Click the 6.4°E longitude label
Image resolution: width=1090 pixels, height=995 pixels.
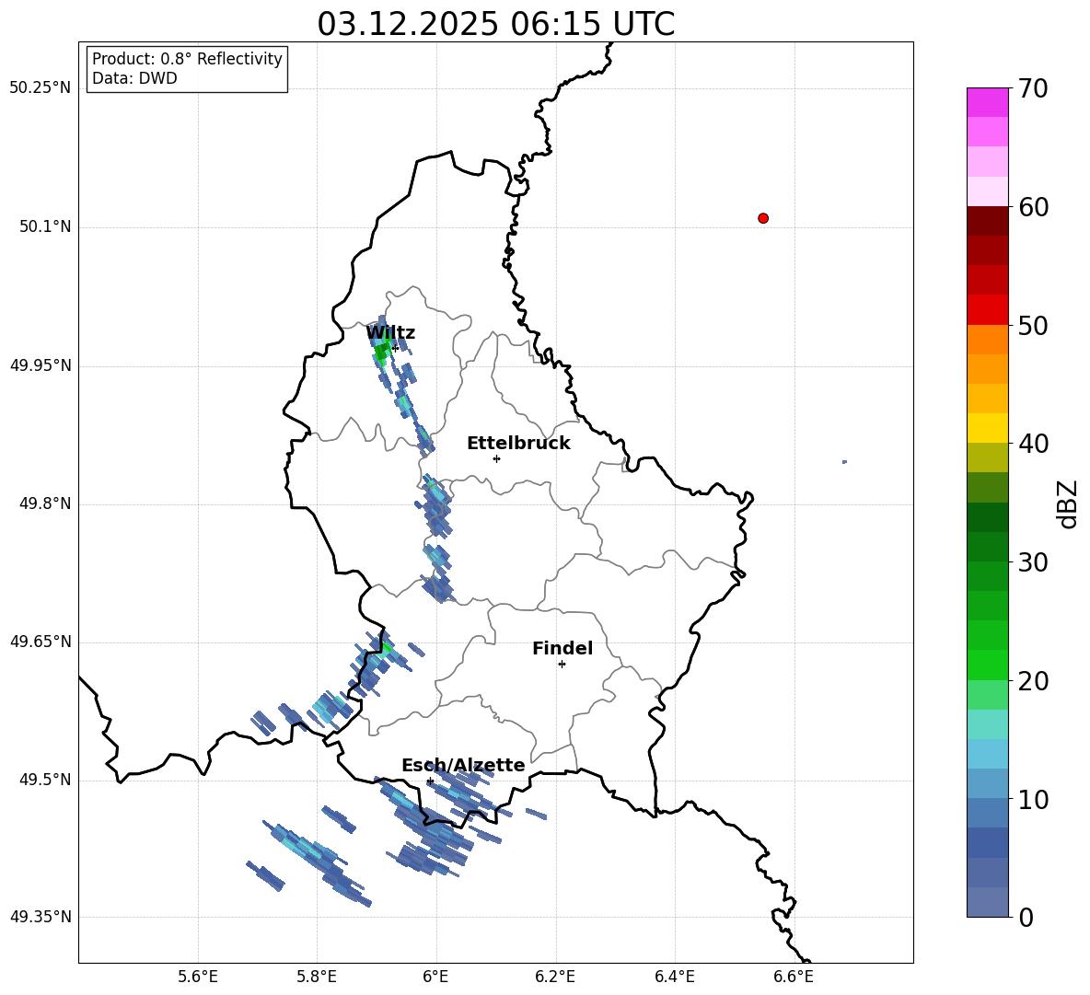point(674,977)
